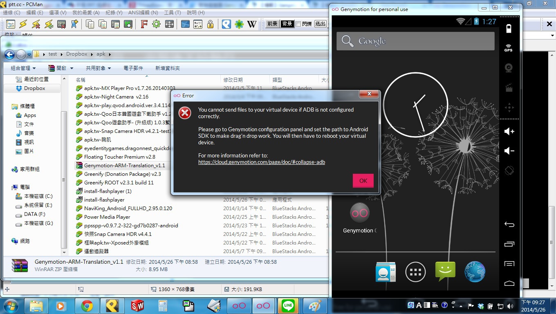Open Android Messaging app icon
Viewport: 556px width, 314px height.
(x=445, y=271)
